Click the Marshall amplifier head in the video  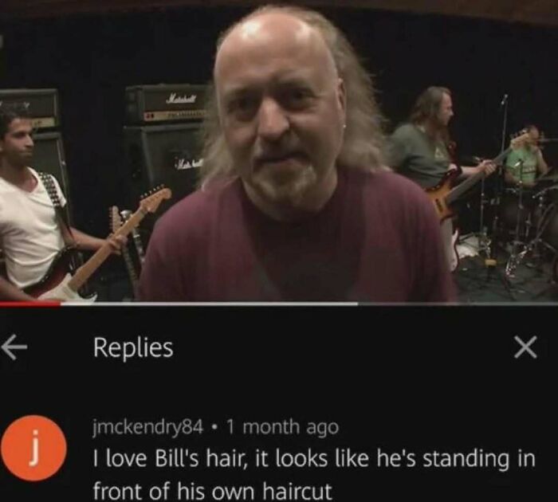(x=166, y=104)
